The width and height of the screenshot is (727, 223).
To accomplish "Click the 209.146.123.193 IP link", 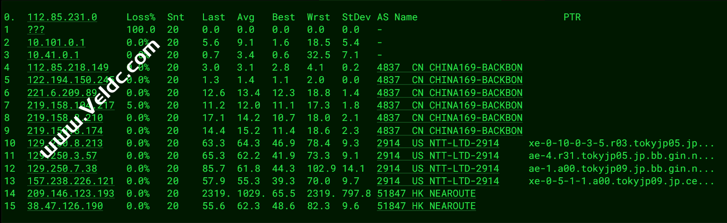I will coord(71,193).
